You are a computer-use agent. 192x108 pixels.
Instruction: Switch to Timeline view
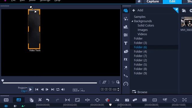19,100
